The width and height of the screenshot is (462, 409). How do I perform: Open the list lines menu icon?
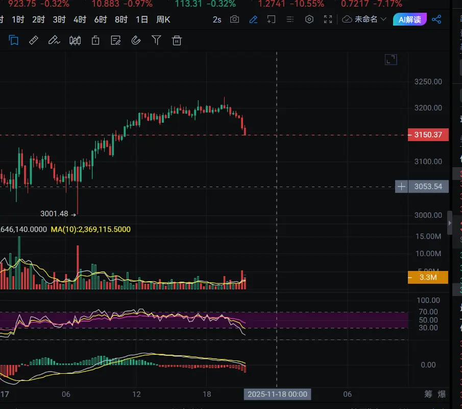coord(290,19)
